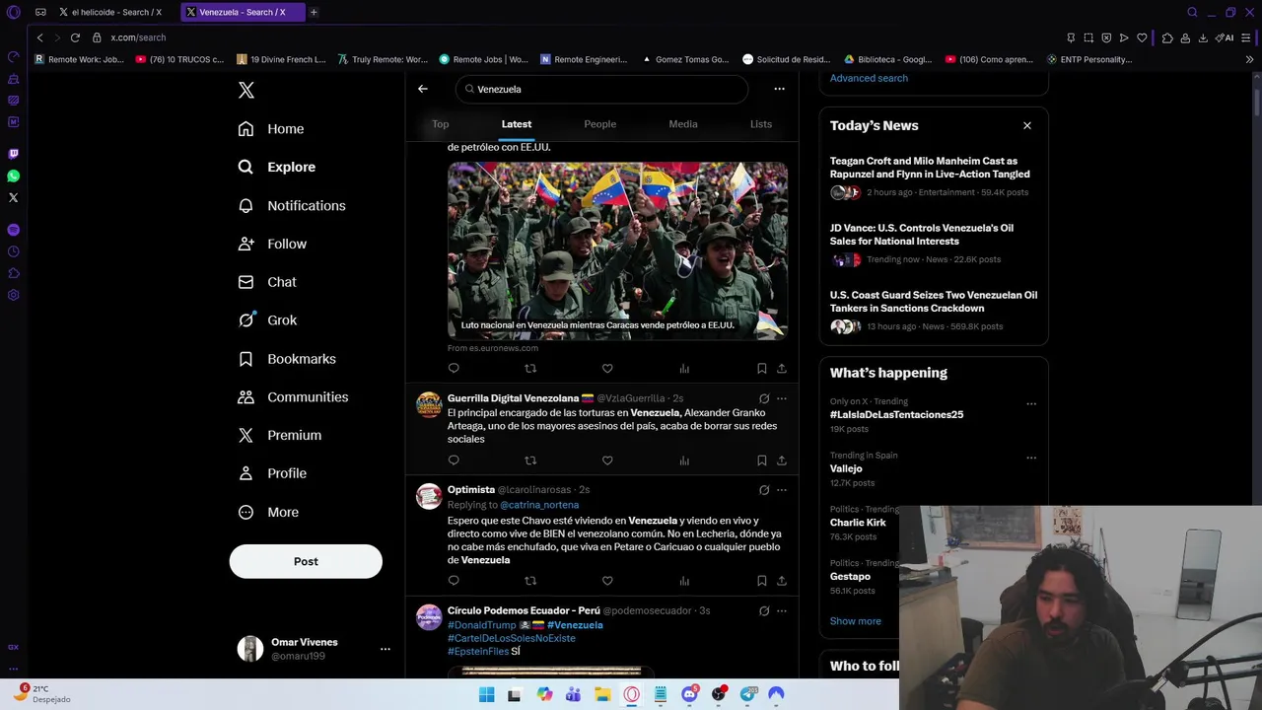
Task: Like the Guerrilla Digital Venezolana post
Action: point(607,461)
